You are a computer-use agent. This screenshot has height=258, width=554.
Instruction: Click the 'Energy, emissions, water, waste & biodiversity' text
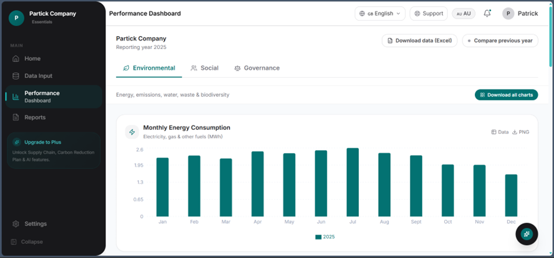(x=173, y=95)
